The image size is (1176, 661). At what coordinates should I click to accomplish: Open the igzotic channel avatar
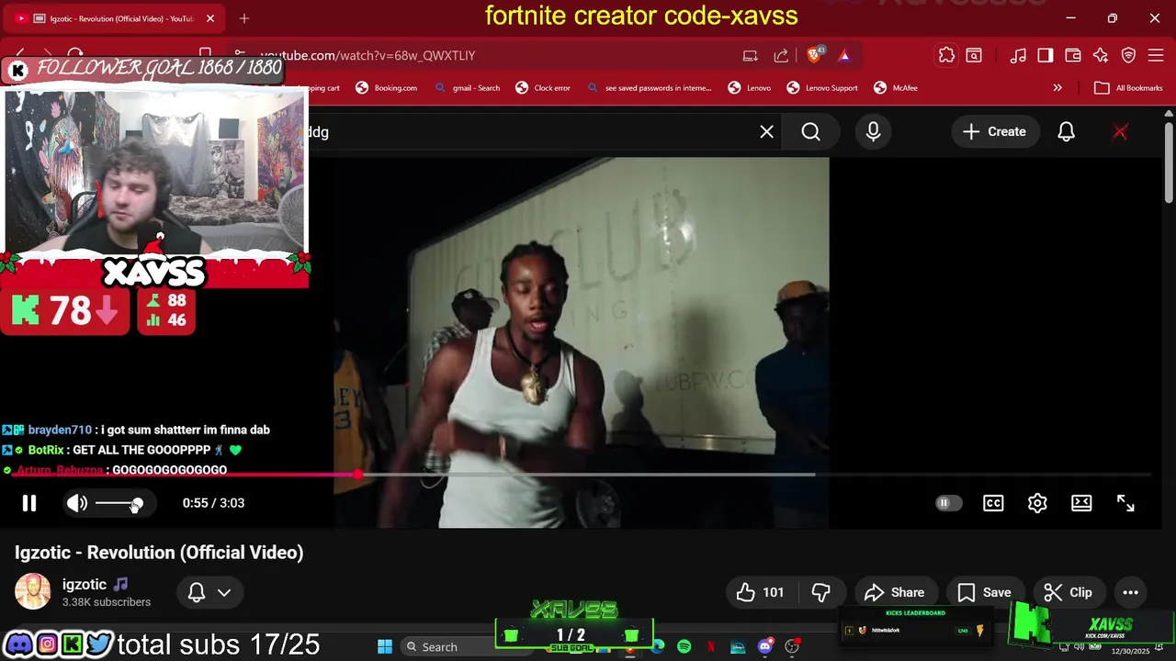[x=33, y=592]
